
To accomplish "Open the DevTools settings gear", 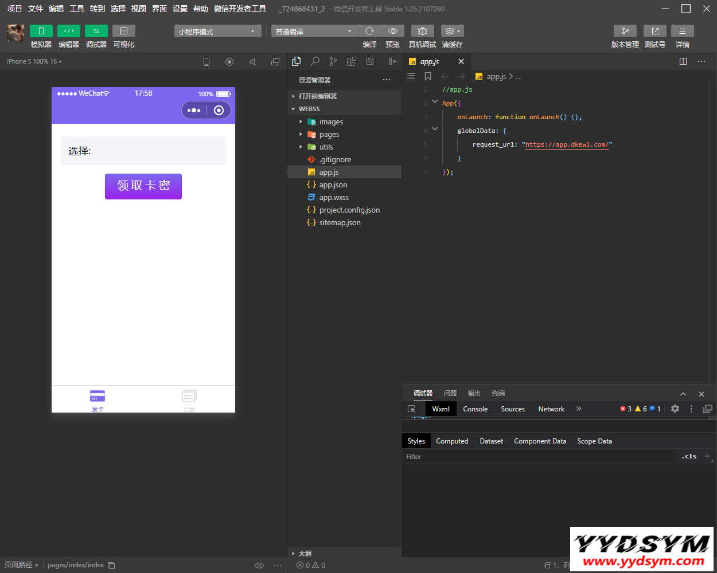I will [x=675, y=409].
